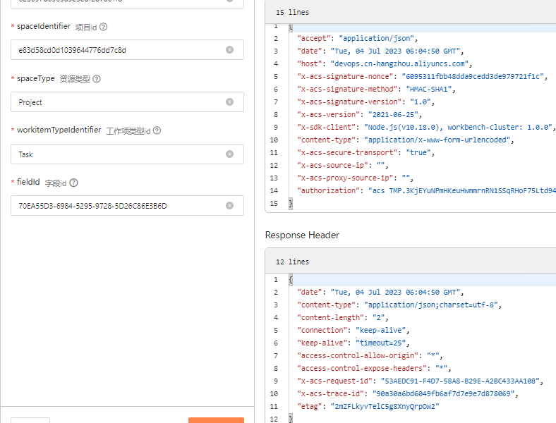Clear the spaceIdentifier input value
This screenshot has height=423, width=556.
229,50
